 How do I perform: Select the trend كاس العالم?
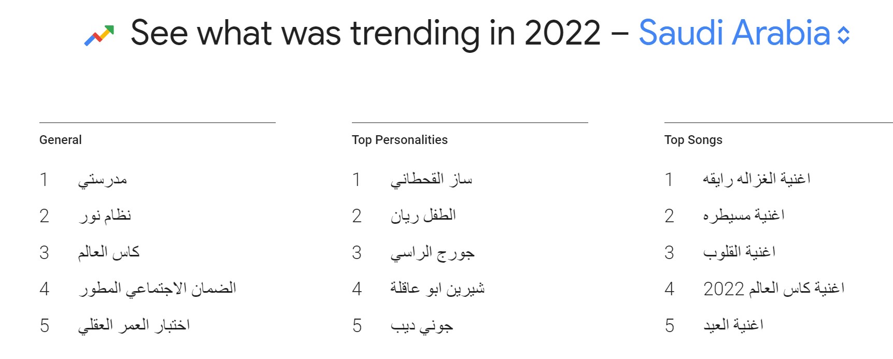[109, 252]
